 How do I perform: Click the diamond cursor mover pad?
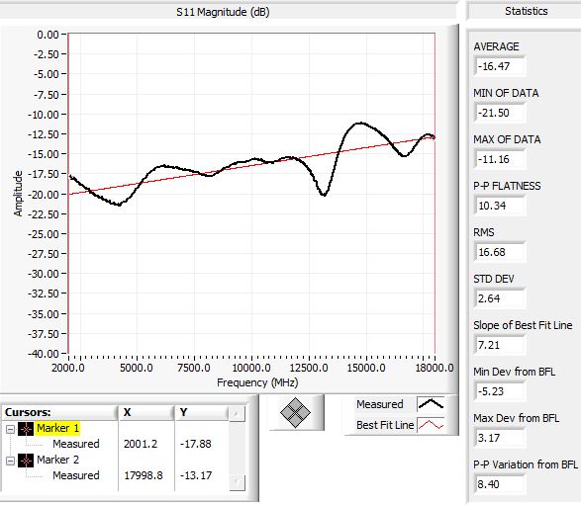click(295, 412)
